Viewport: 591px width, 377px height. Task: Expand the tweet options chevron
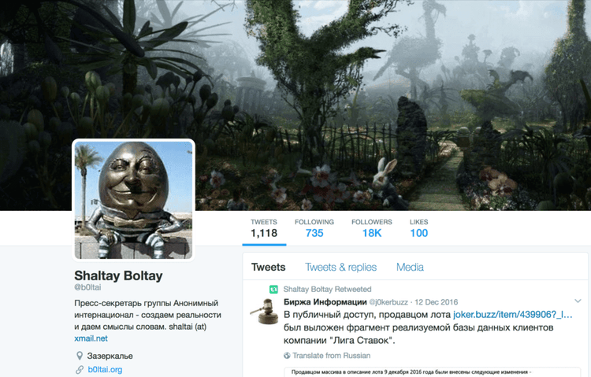click(578, 301)
